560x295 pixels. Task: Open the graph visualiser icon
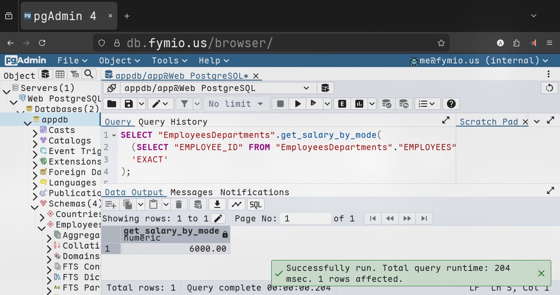[236, 204]
